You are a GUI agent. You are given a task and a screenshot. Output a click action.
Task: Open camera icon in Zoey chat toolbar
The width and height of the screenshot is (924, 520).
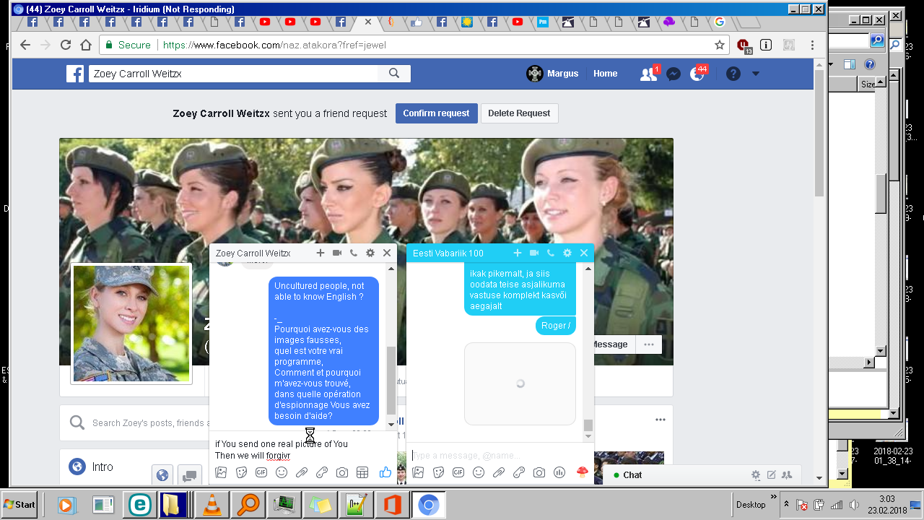coord(342,472)
